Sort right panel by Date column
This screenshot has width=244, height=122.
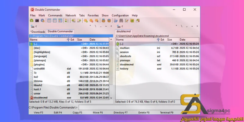pos(189,40)
